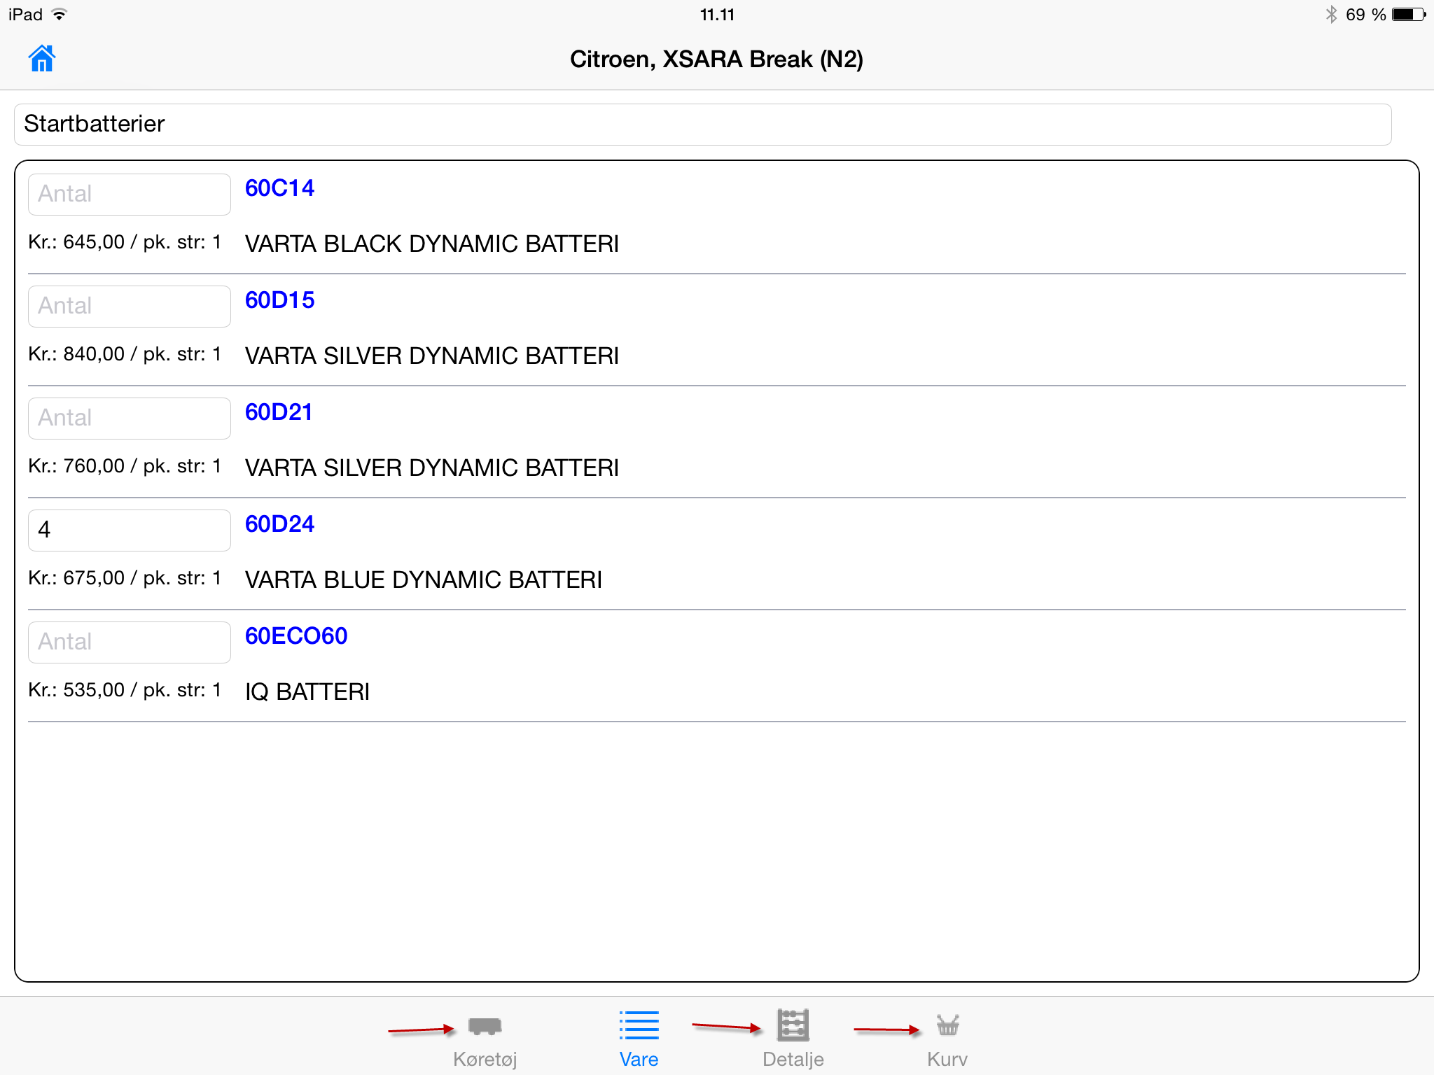Click price Kr.: 760,00 for 60D21
Screen dimensions: 1434x1075
coord(76,466)
